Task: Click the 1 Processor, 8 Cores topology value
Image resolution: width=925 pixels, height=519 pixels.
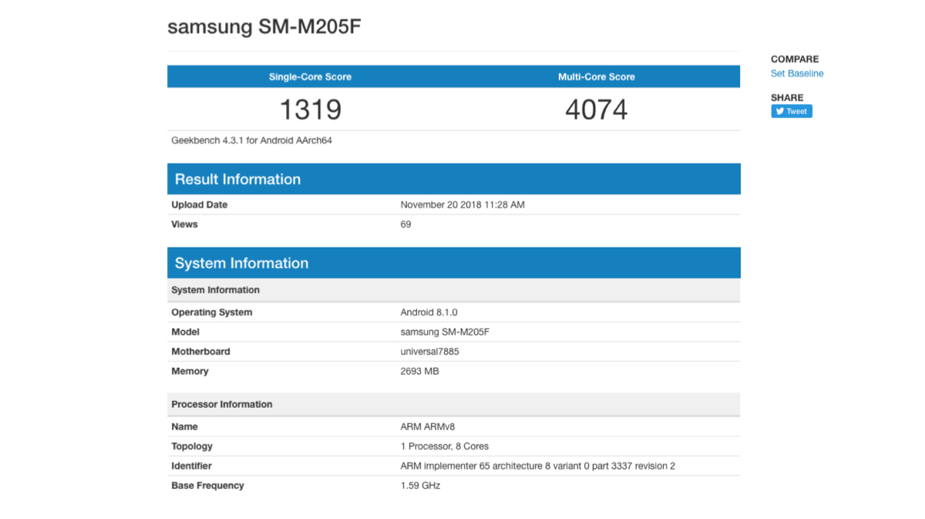Action: (444, 447)
